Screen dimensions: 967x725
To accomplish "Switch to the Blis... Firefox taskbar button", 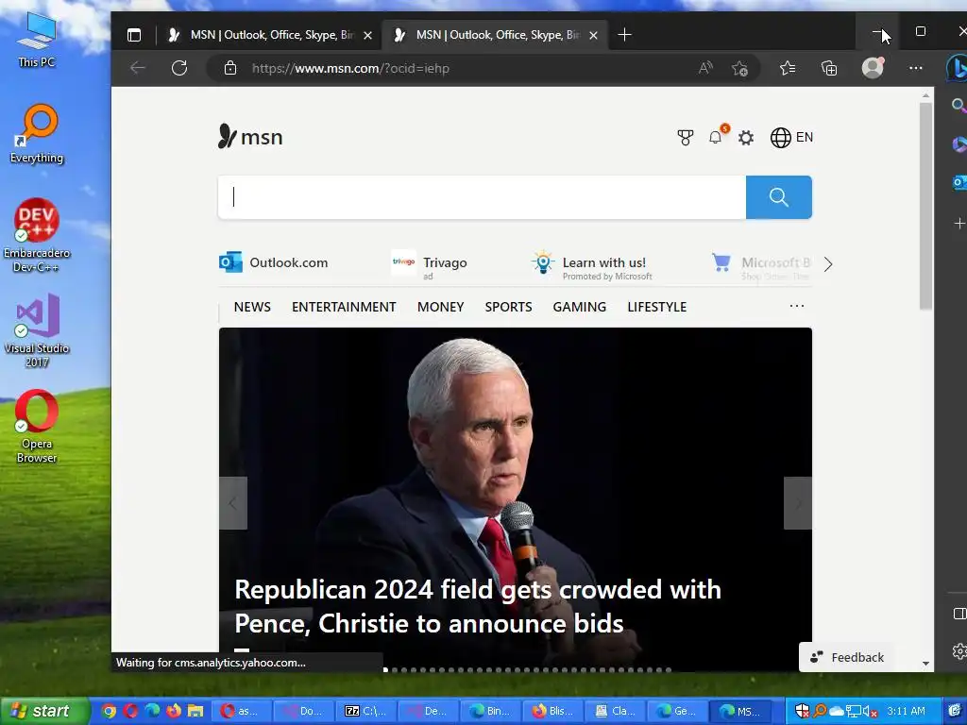I will coord(551,711).
